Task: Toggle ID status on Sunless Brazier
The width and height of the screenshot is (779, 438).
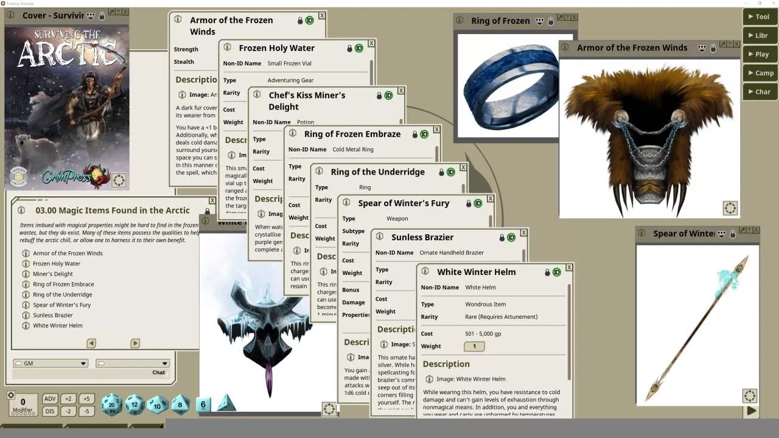Action: [511, 238]
